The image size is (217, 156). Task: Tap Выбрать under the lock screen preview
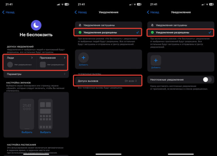tap(27, 132)
